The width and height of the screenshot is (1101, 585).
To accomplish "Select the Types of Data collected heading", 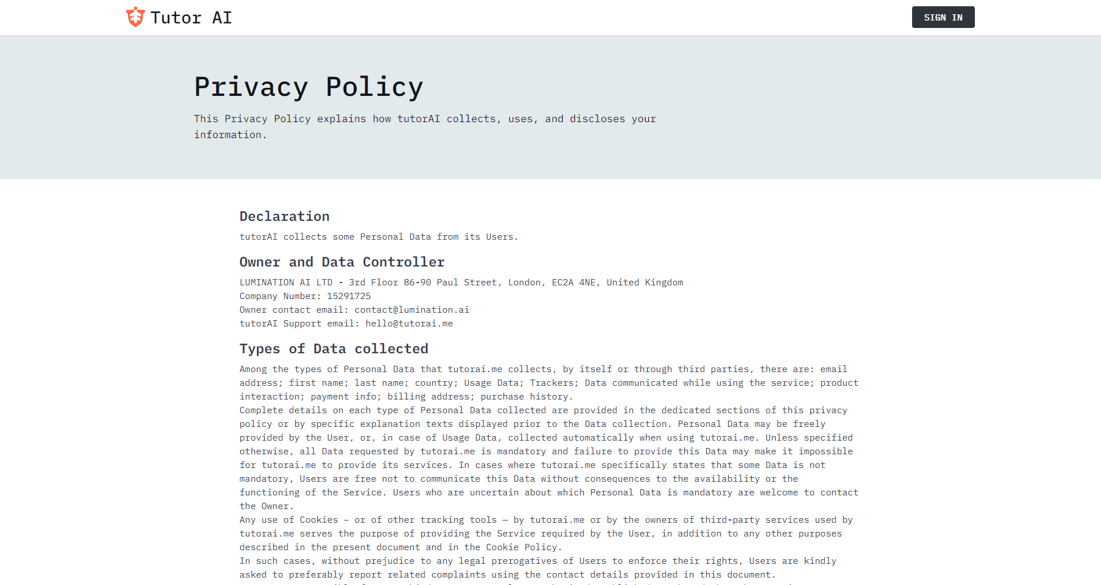I will click(333, 349).
